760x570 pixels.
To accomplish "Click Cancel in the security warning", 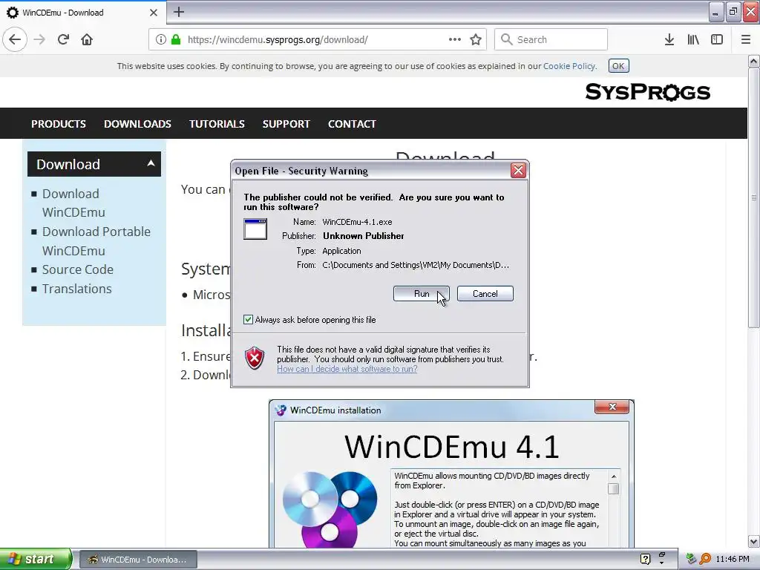I will coord(485,294).
